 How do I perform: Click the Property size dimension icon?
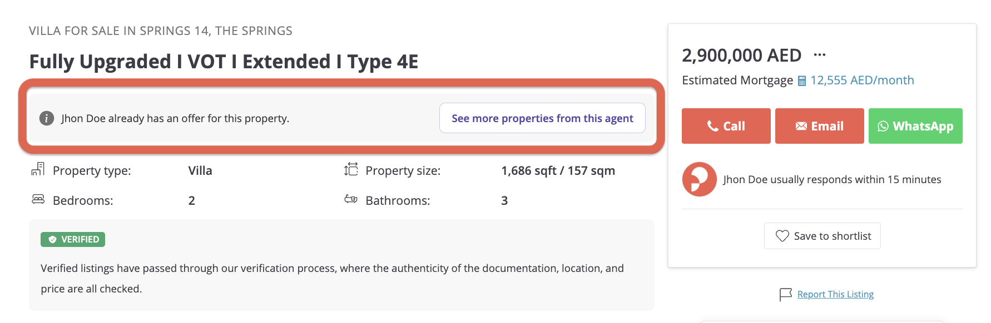click(351, 169)
